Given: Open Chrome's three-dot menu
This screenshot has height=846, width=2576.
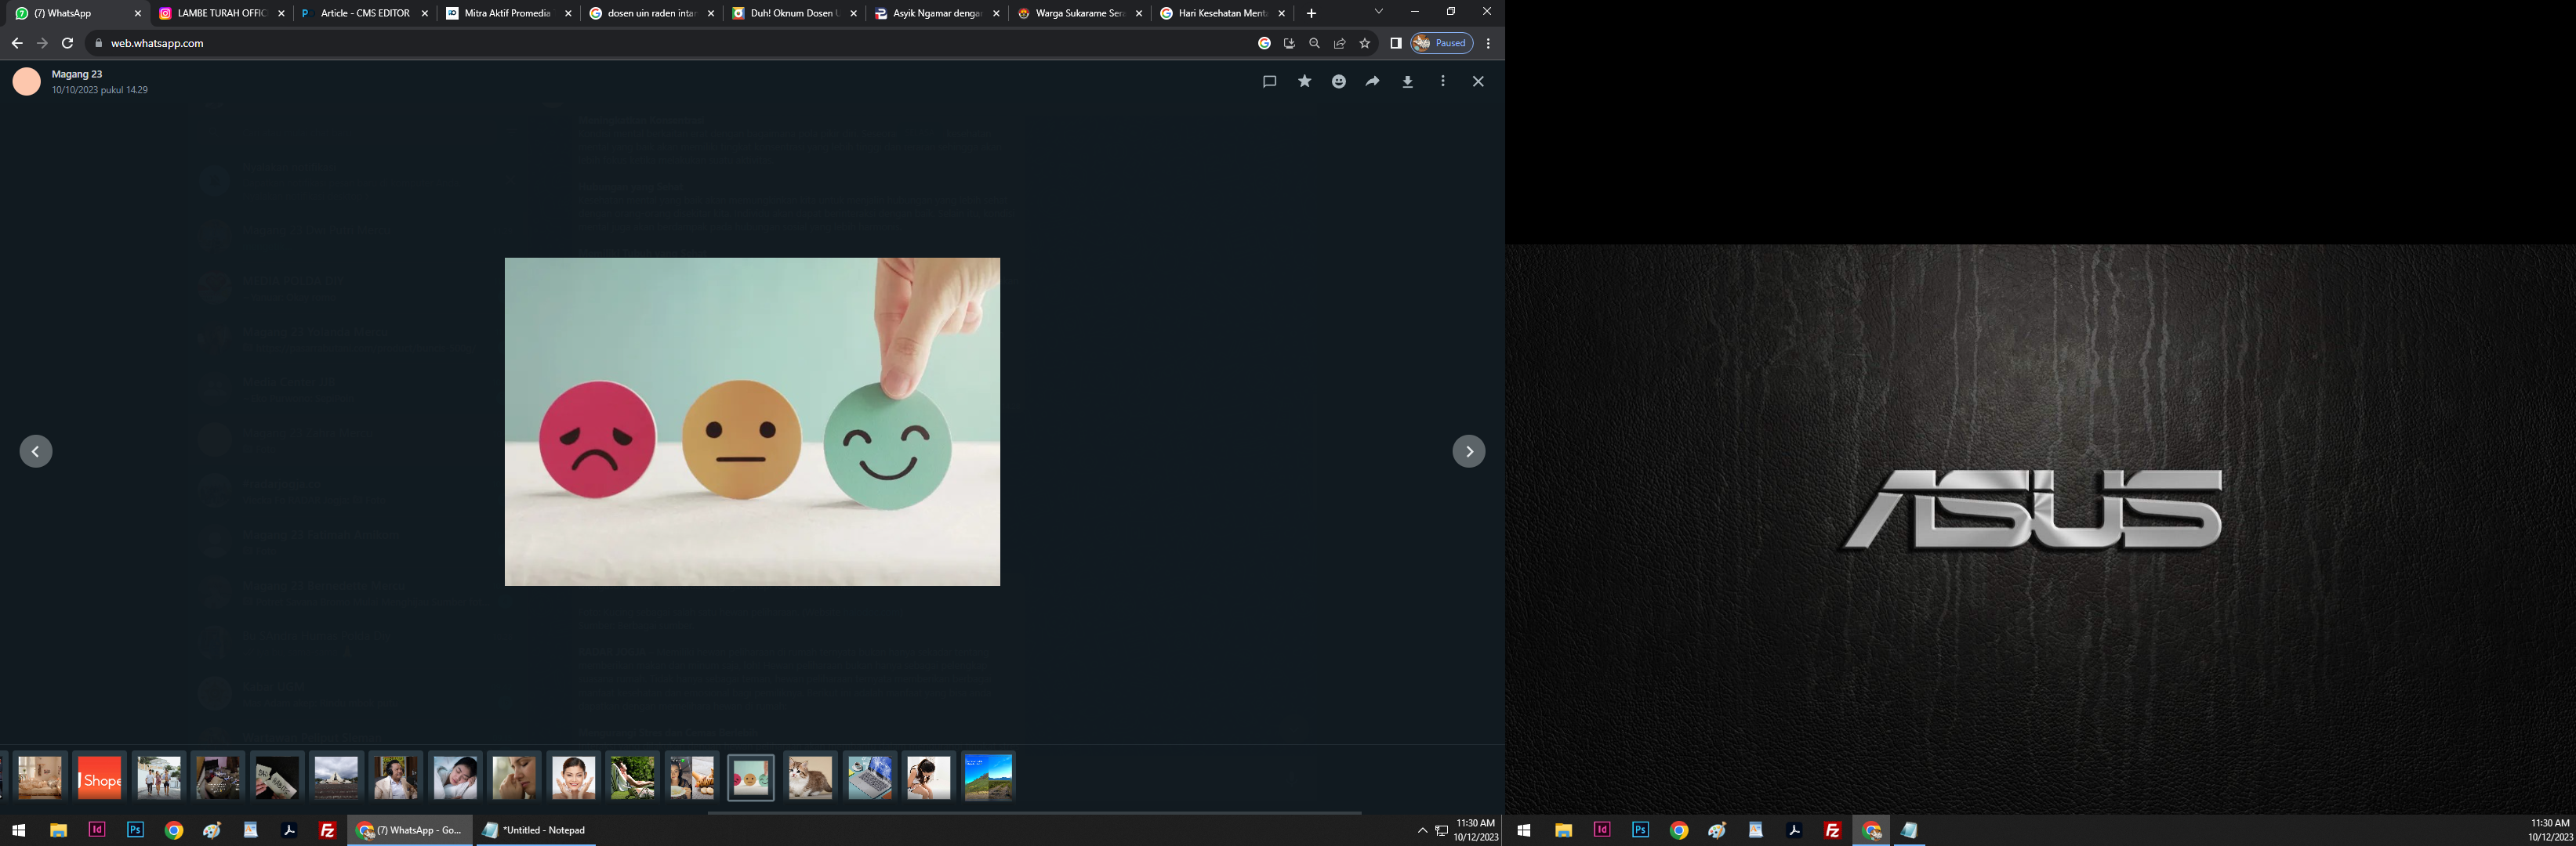Looking at the screenshot, I should click(x=1488, y=43).
